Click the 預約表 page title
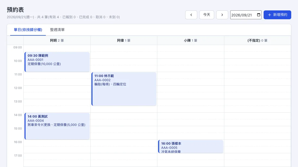 15,10
